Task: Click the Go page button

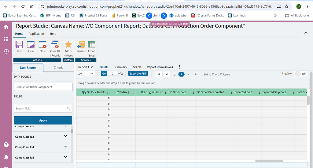Action: pyautogui.click(x=104, y=73)
